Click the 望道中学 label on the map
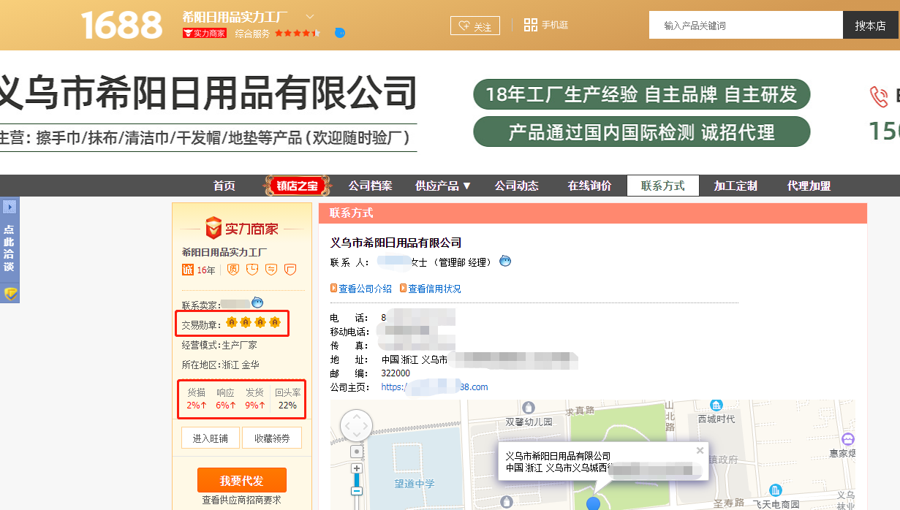 pos(415,484)
